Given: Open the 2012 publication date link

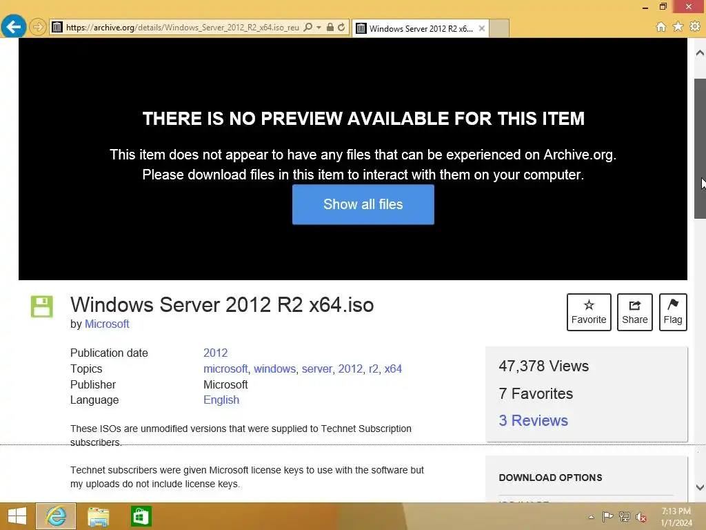Looking at the screenshot, I should tap(215, 353).
